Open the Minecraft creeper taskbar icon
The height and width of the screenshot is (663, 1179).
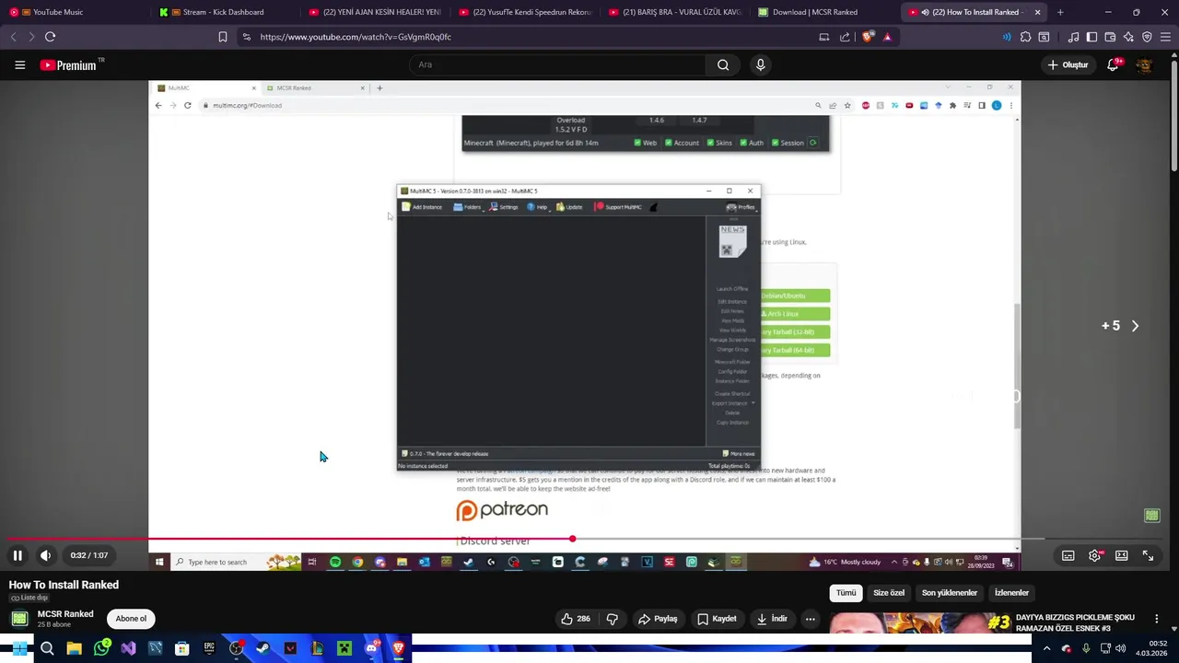(344, 648)
